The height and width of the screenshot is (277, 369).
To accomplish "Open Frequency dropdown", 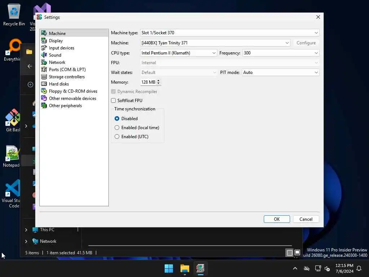I will point(281,53).
